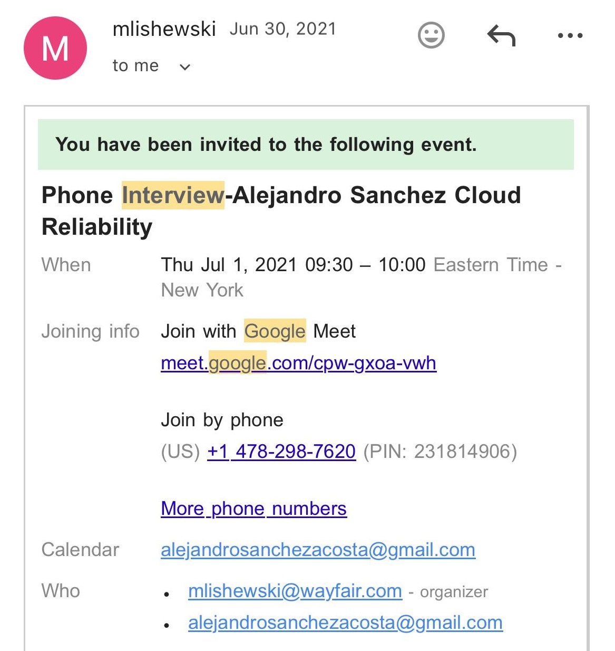
Task: Click the Gmail address in the Calendar row
Action: 318,550
